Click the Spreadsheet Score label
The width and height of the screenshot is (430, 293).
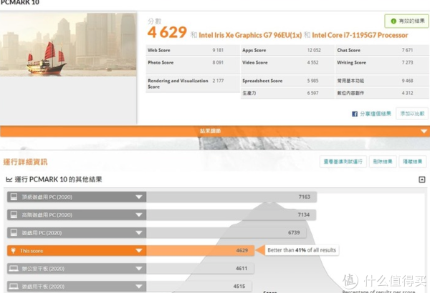pos(262,81)
